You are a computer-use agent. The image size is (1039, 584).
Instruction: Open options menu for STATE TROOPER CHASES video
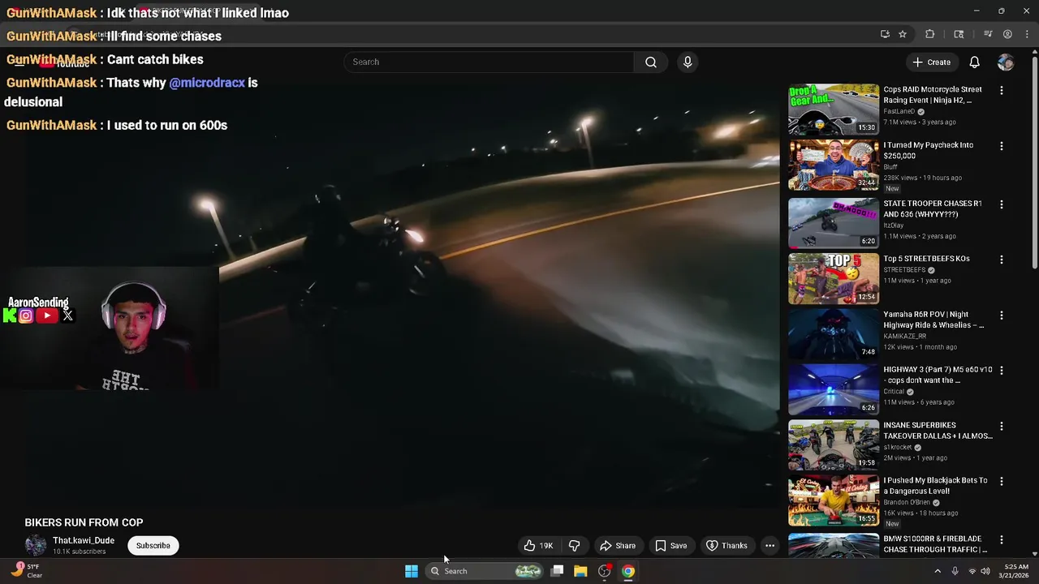[x=1002, y=204]
